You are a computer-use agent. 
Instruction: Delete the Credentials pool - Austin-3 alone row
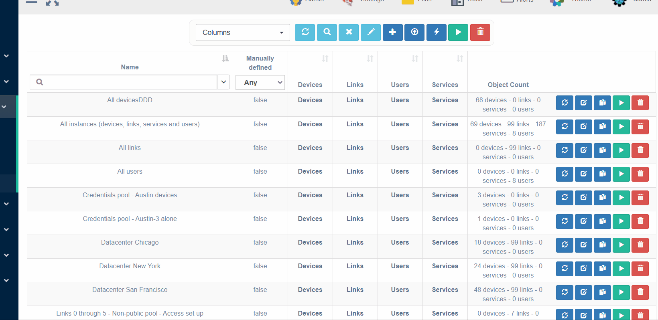point(640,221)
